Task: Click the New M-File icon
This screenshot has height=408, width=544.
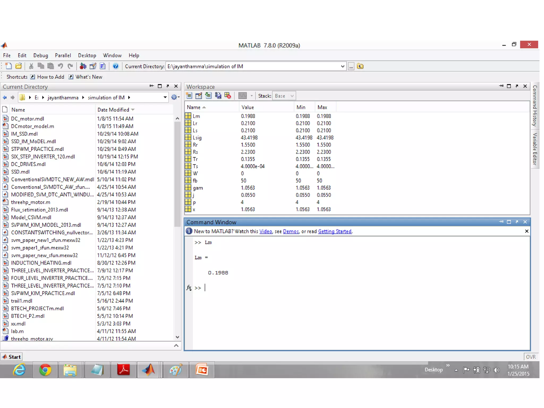Action: [x=8, y=66]
